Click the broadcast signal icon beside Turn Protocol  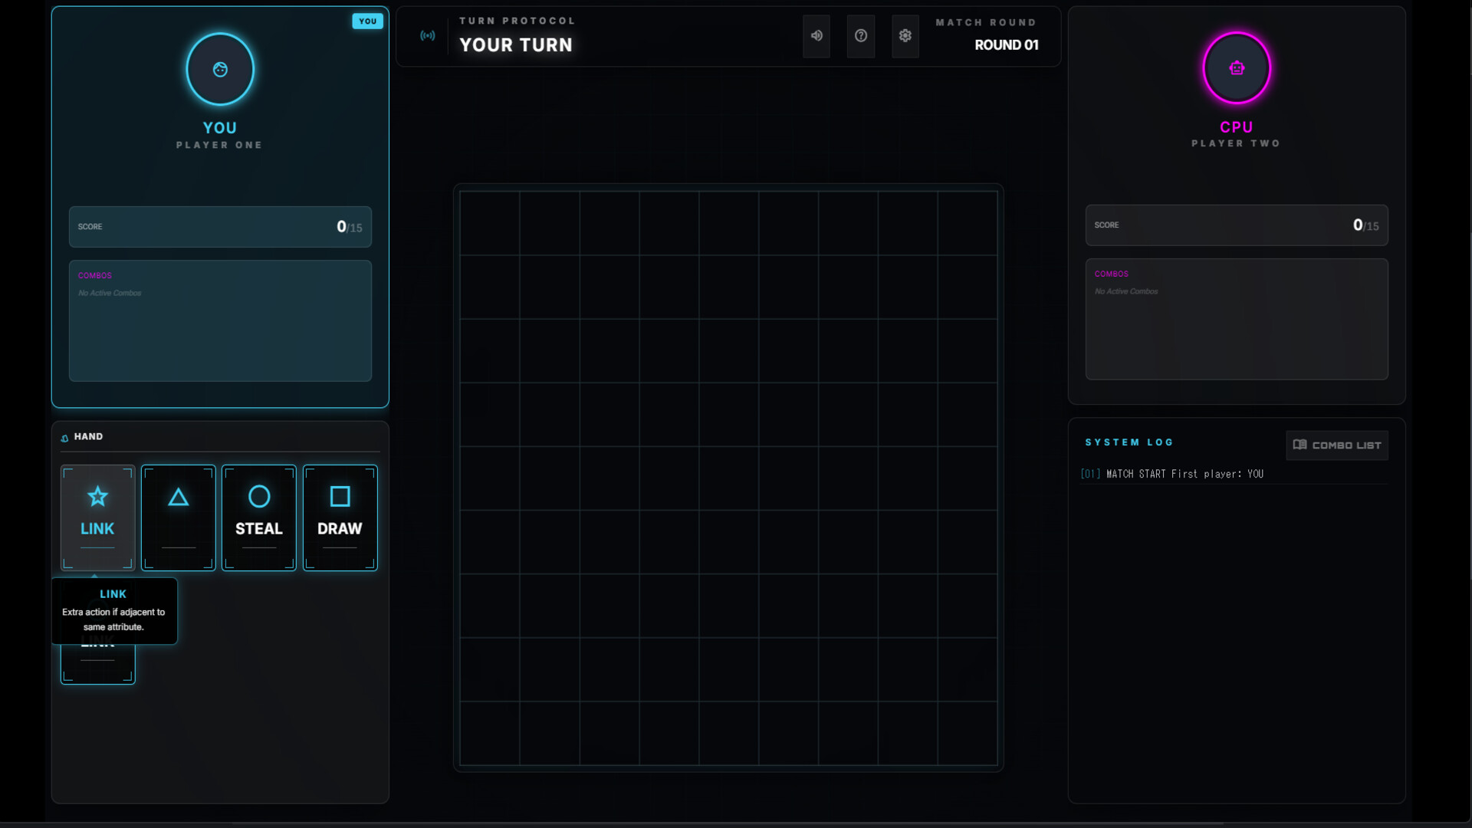tap(428, 36)
